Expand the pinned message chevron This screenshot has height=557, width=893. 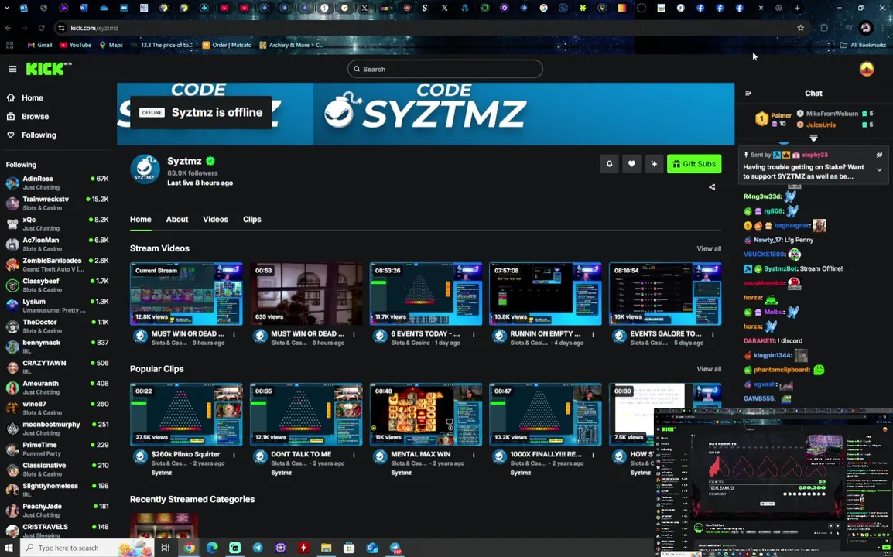(x=879, y=169)
